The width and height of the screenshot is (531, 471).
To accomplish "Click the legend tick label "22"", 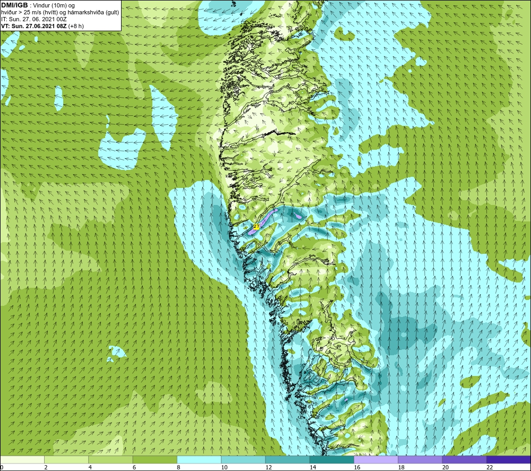I will pos(490,467).
